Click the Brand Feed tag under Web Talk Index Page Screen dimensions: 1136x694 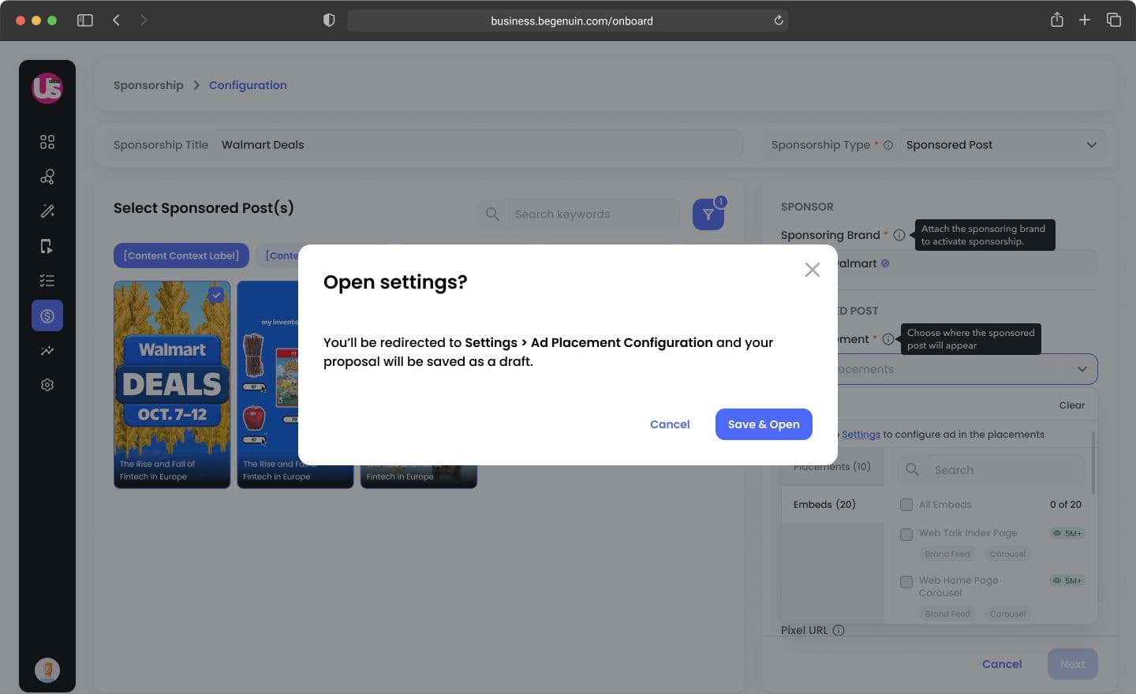tap(947, 554)
